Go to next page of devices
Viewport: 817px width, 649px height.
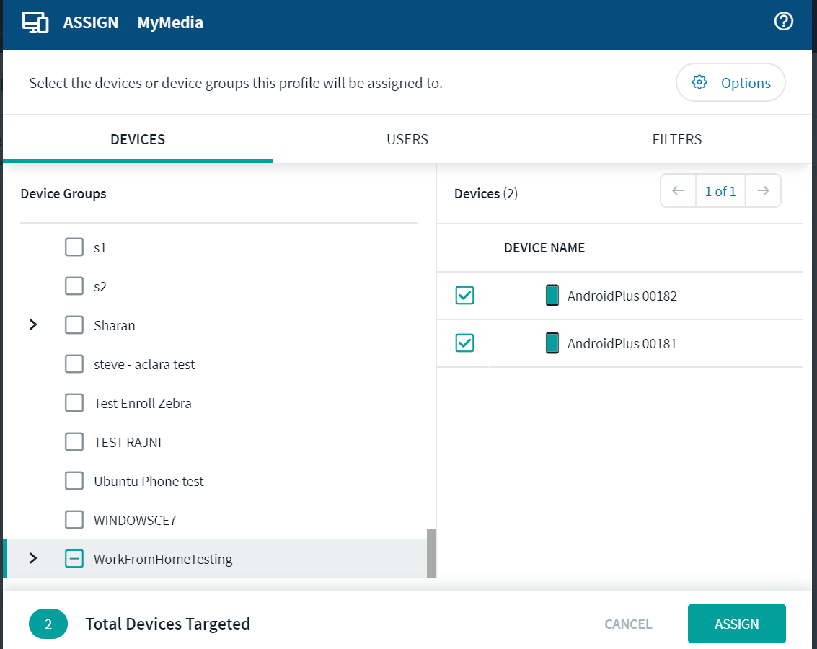click(763, 191)
